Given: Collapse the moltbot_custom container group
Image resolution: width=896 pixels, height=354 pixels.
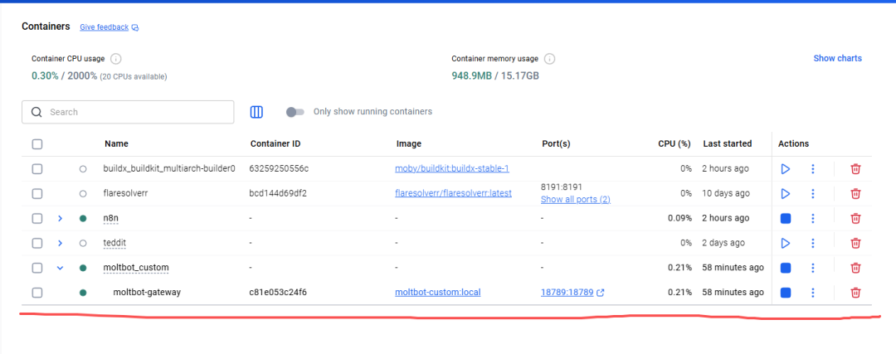Looking at the screenshot, I should point(60,268).
